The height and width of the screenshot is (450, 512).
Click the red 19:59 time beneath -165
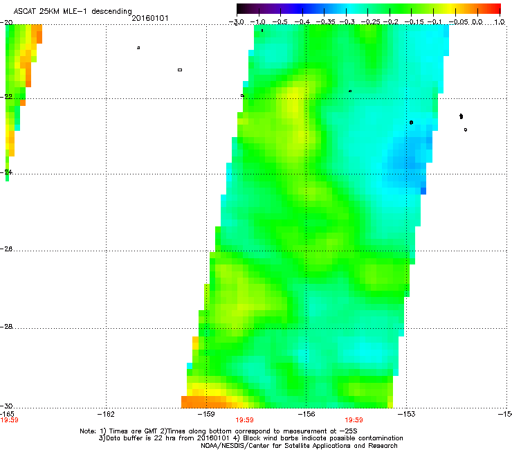pyautogui.click(x=9, y=420)
